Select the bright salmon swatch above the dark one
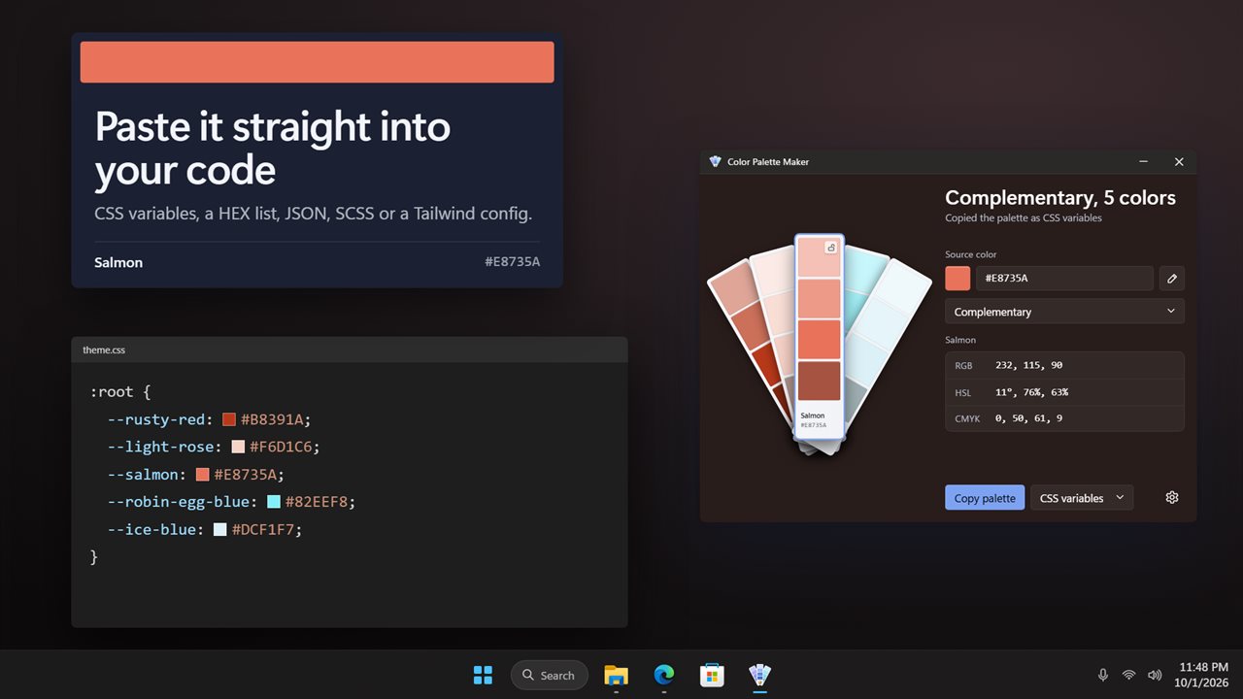The image size is (1243, 699). 820,340
